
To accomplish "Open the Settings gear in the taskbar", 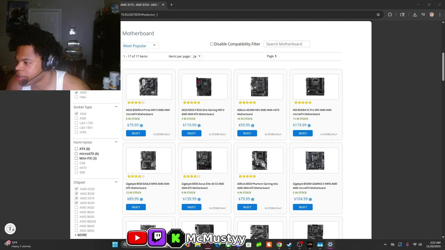I will [330, 244].
